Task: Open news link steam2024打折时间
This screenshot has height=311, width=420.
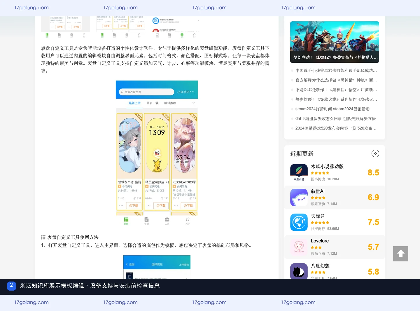Action: point(335,109)
